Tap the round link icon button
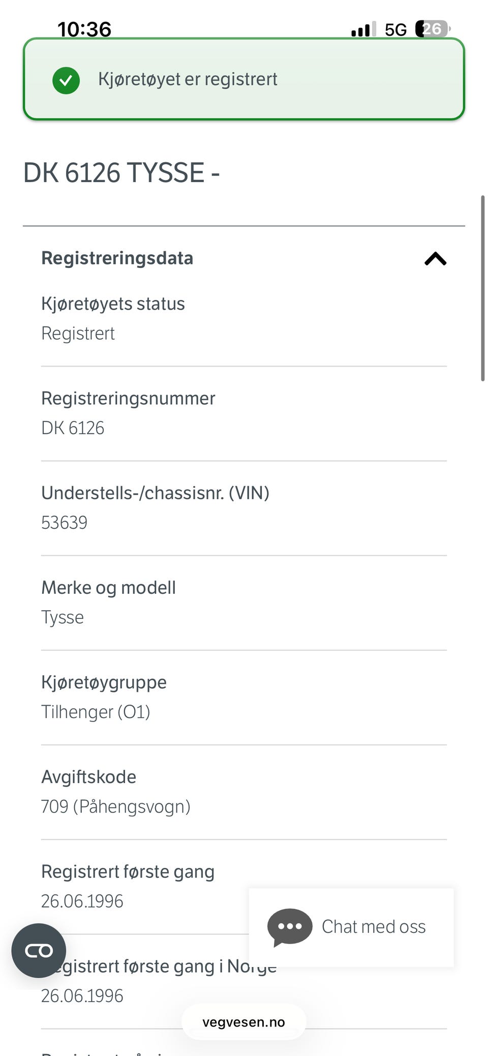Screen dimensions: 488x1056 click(x=39, y=950)
